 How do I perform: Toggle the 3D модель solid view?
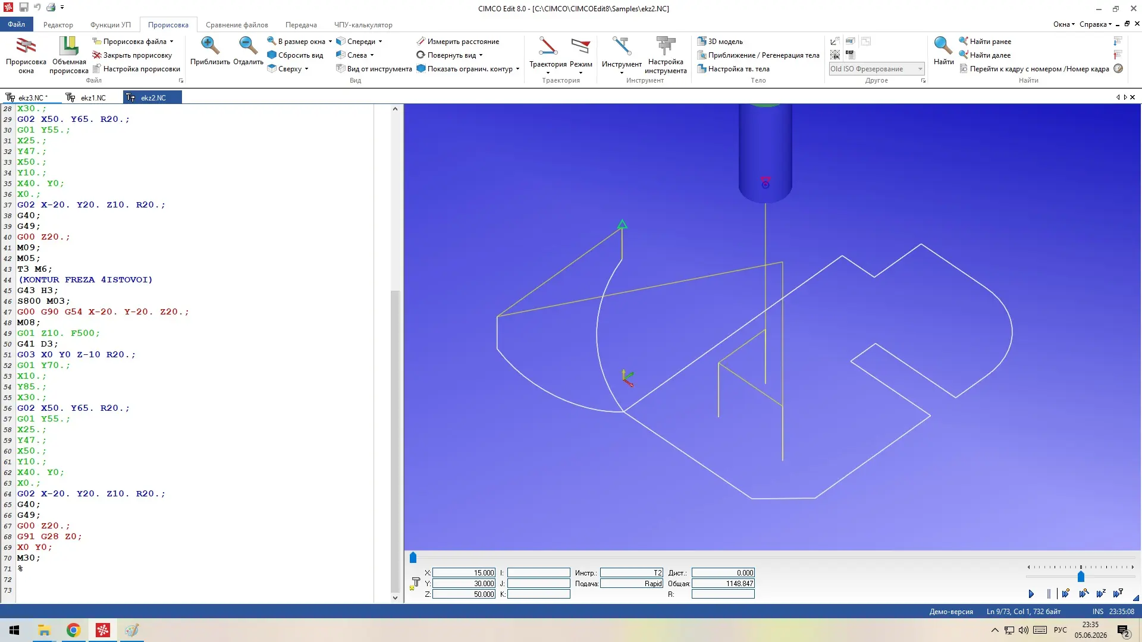(720, 41)
